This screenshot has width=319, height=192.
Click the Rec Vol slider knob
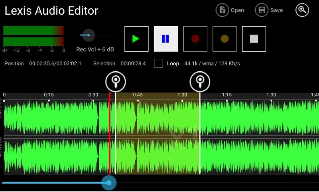pyautogui.click(x=89, y=35)
